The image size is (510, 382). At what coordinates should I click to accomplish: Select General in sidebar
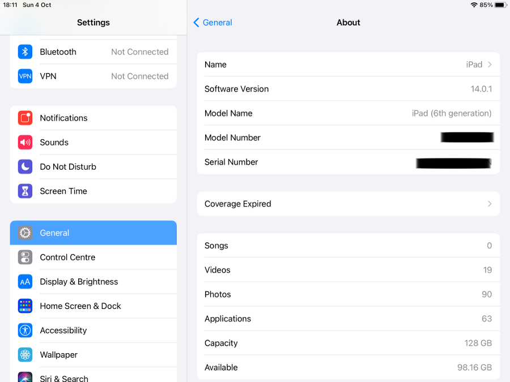(93, 233)
